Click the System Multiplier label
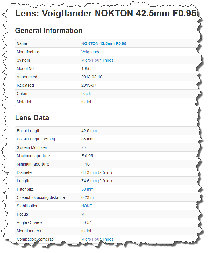The image size is (209, 253). [x=32, y=147]
